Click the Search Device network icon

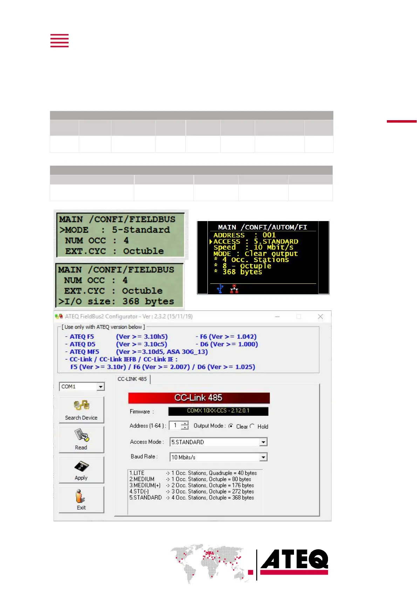[x=82, y=405]
